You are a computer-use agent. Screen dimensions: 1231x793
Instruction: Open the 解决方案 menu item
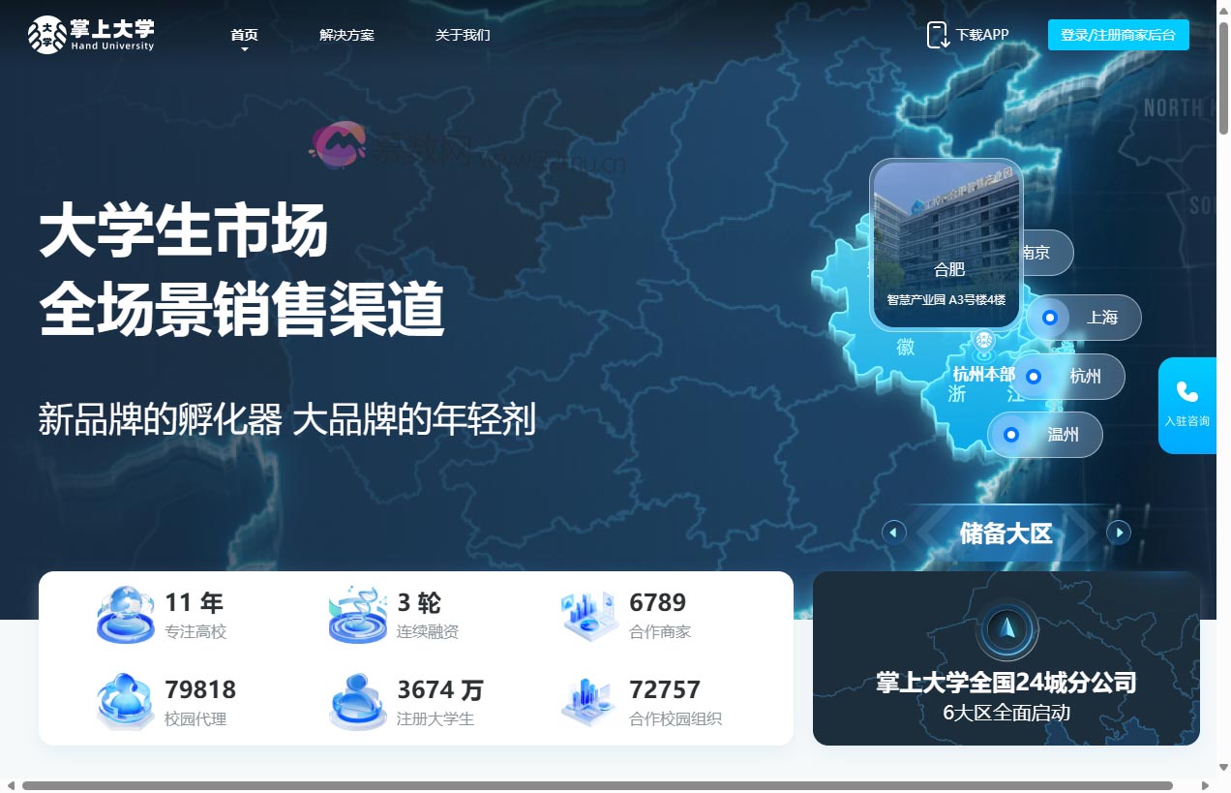pyautogui.click(x=346, y=35)
